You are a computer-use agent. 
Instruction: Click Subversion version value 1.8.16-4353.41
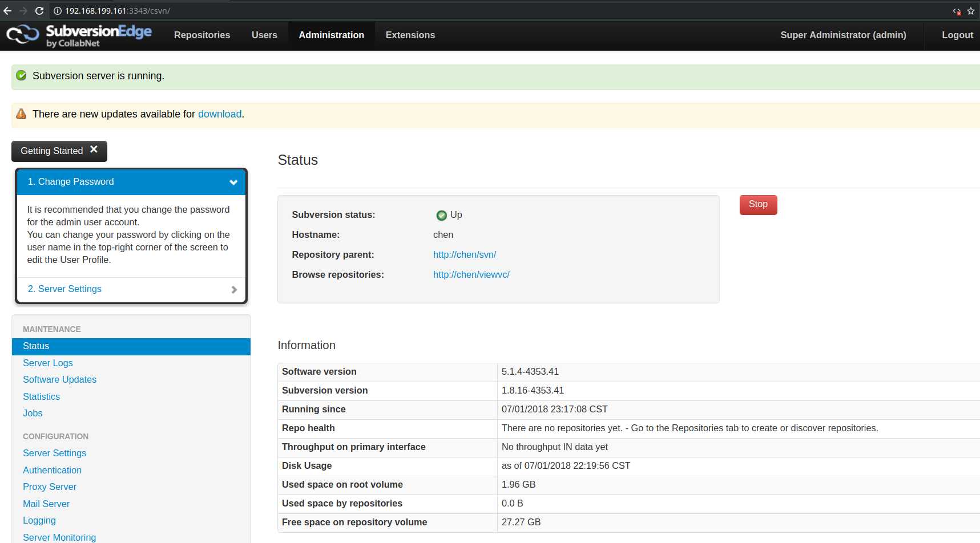pos(533,391)
